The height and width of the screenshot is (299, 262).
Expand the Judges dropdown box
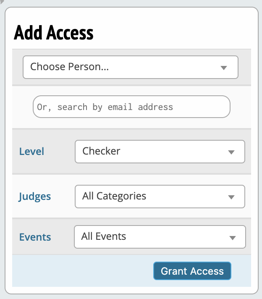[160, 197]
